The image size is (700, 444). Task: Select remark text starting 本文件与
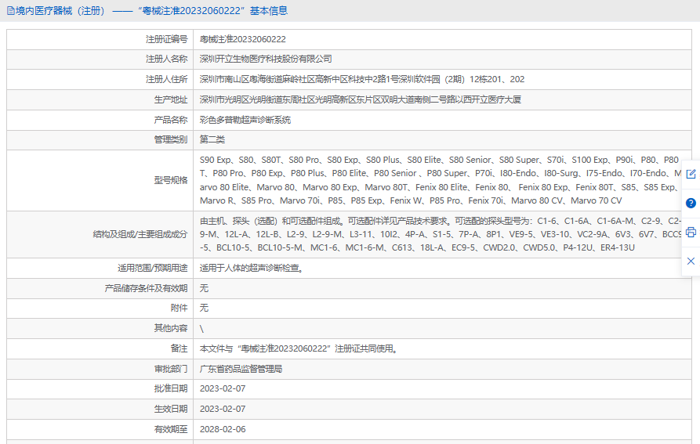[299, 348]
